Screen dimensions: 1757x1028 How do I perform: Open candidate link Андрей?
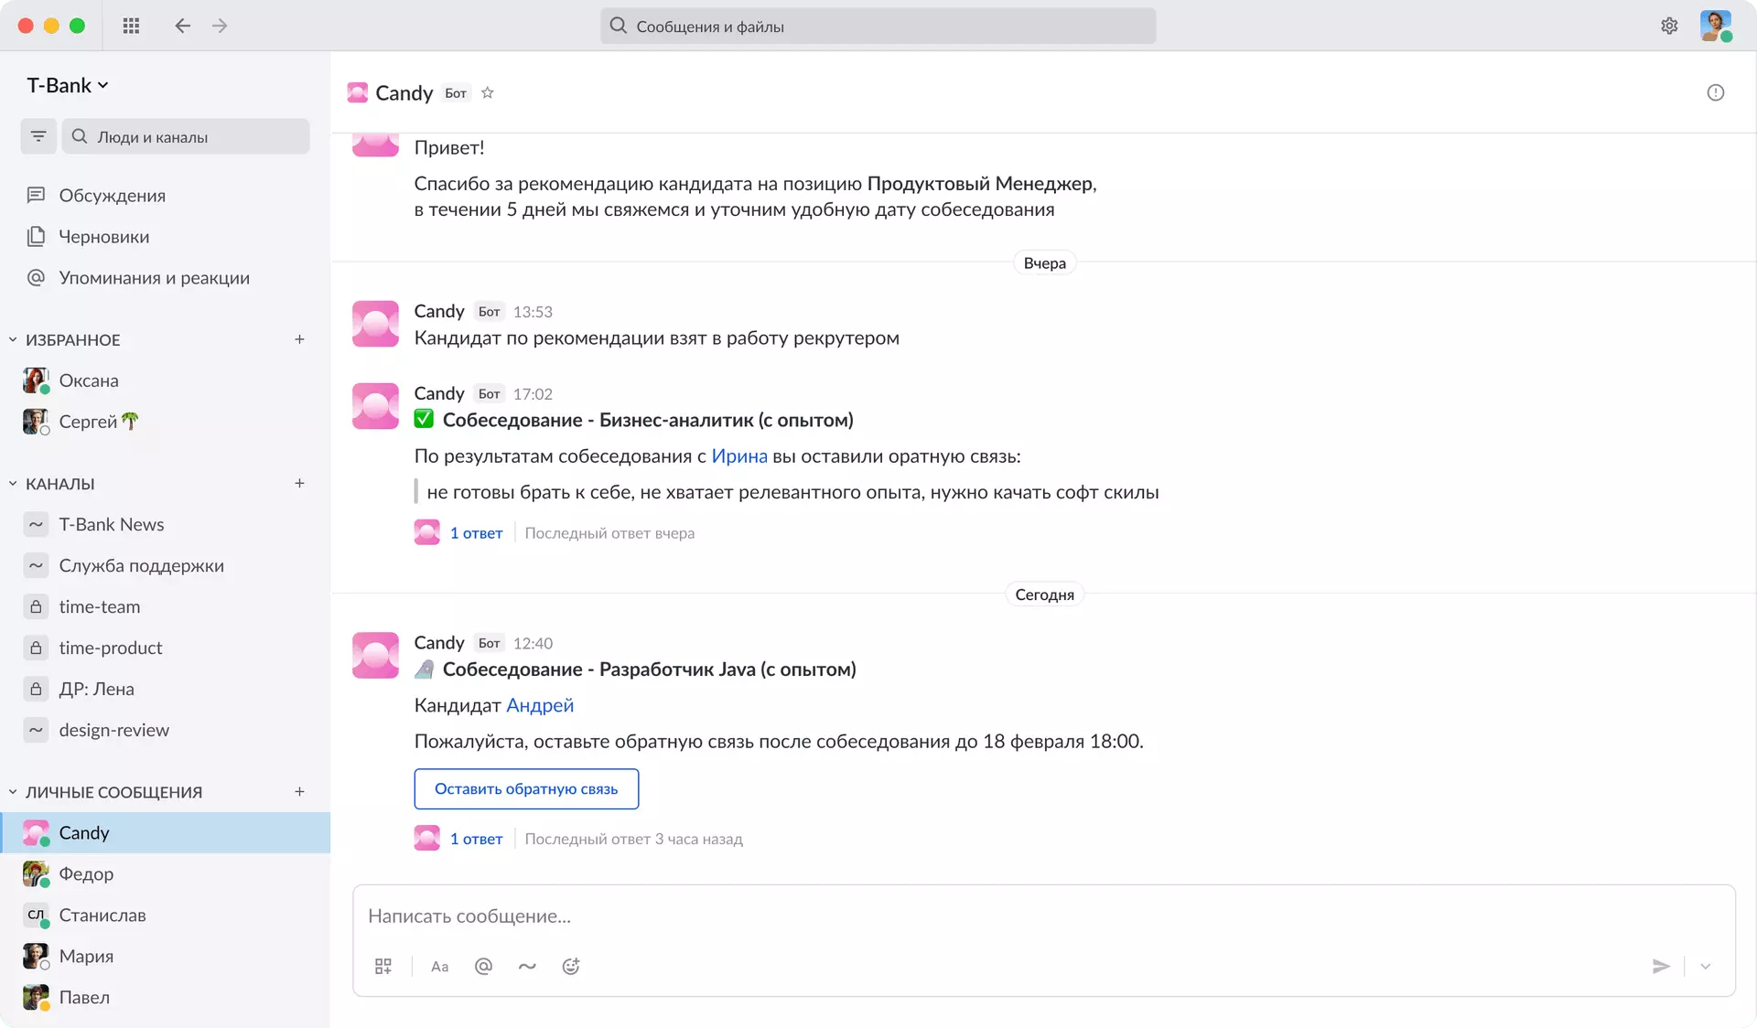540,705
